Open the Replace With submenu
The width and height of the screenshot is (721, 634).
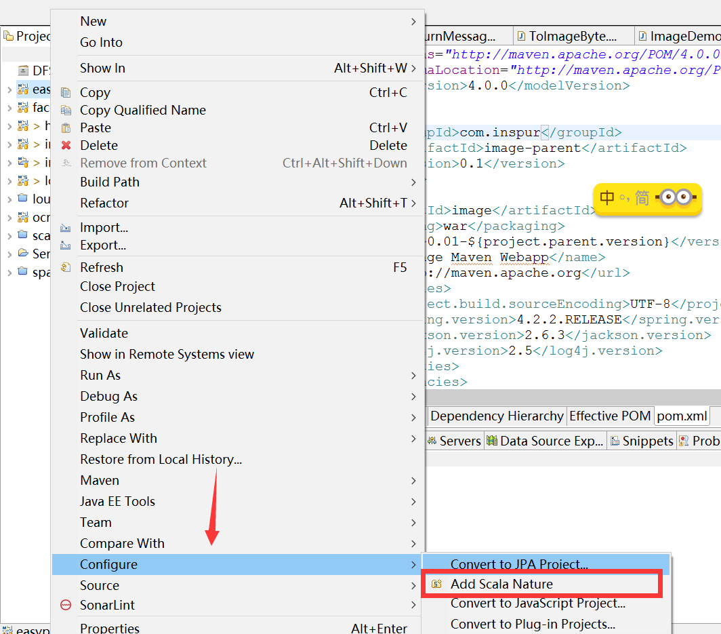(x=238, y=439)
